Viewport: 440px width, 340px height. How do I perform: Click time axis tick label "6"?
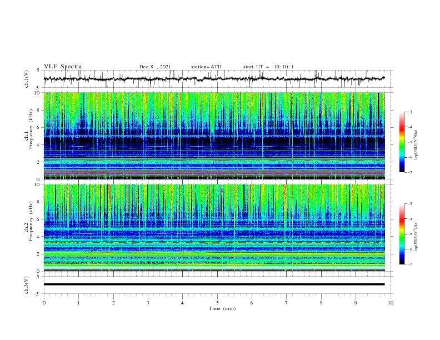point(252,303)
